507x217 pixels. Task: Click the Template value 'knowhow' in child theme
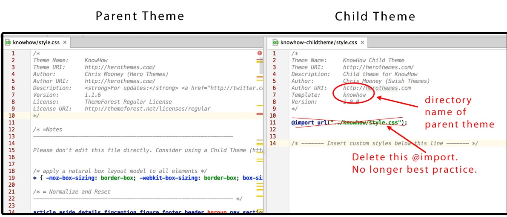354,95
